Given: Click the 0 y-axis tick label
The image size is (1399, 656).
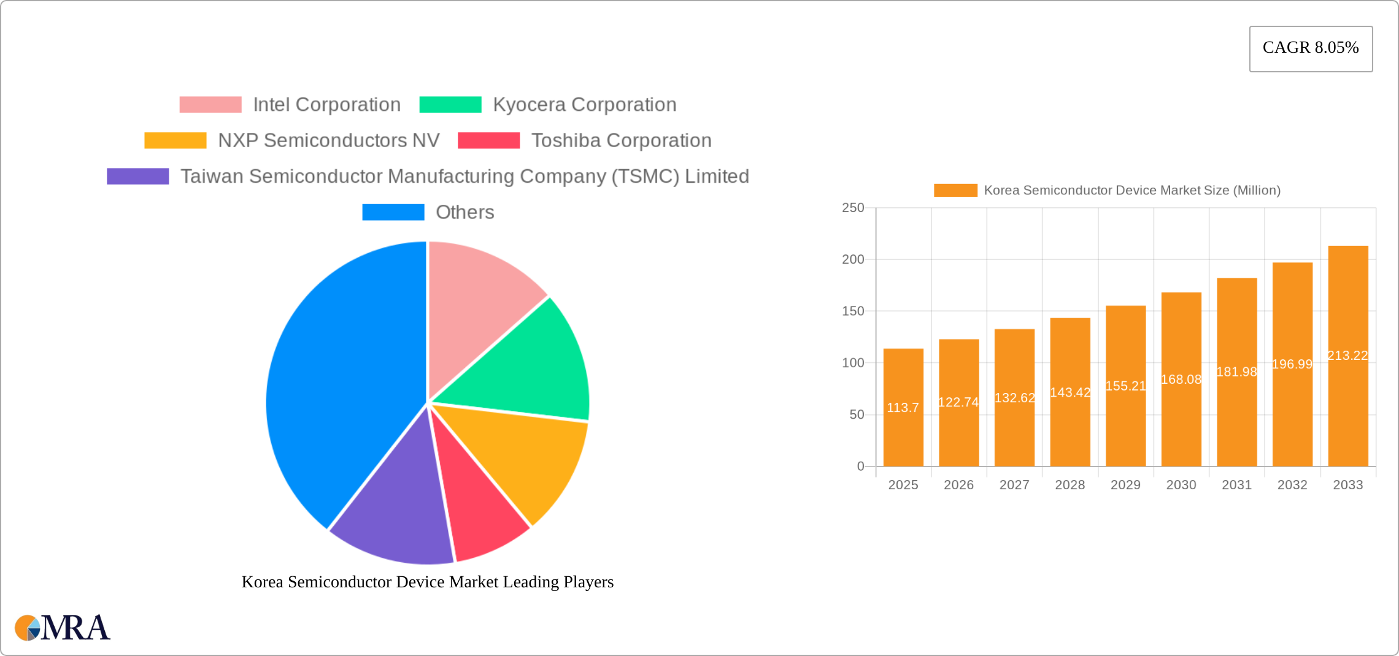Looking at the screenshot, I should click(861, 467).
